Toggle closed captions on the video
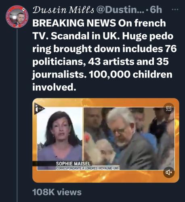The image size is (185, 202). pyautogui.click(x=169, y=109)
